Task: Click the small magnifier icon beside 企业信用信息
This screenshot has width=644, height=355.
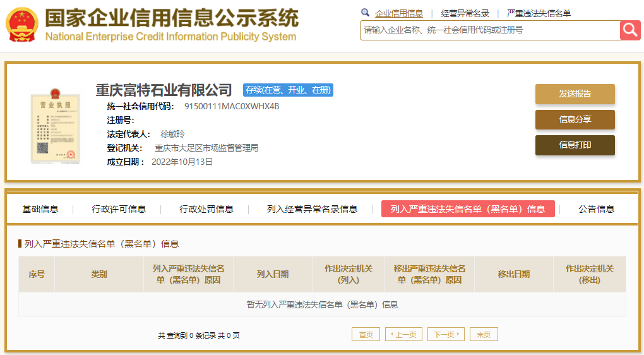Action: 365,13
